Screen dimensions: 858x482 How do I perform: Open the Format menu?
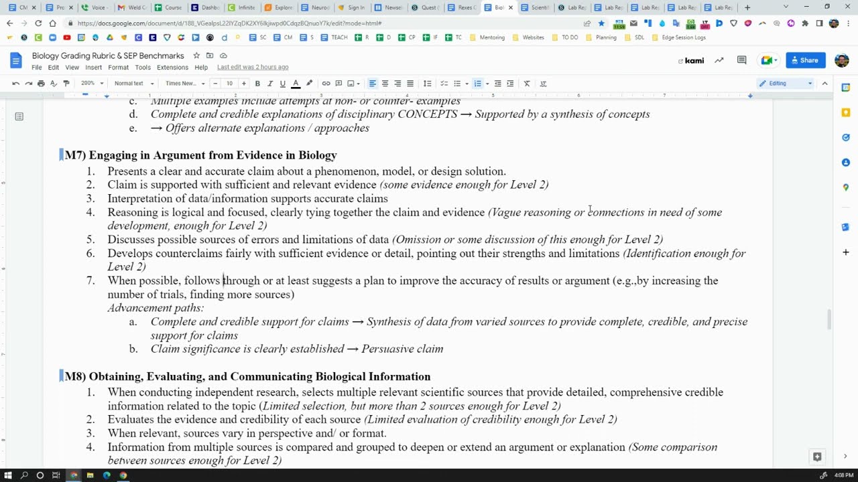click(119, 68)
